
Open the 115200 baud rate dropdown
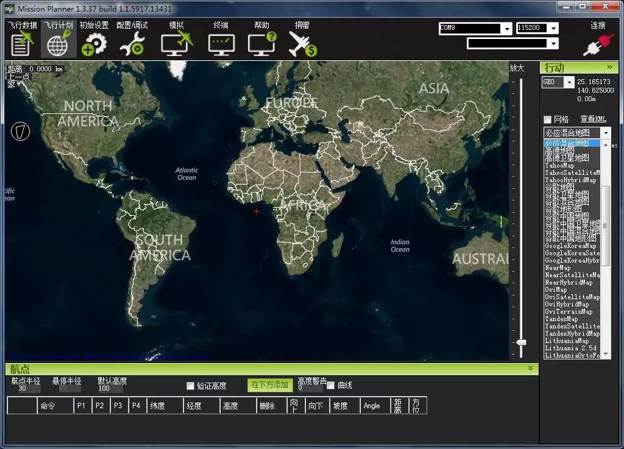pos(553,28)
